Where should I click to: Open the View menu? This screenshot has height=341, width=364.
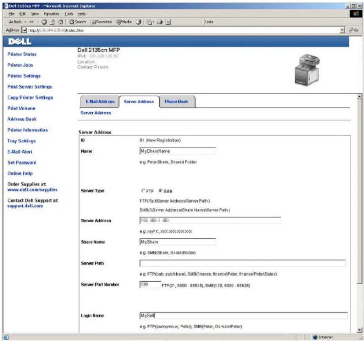(x=35, y=14)
